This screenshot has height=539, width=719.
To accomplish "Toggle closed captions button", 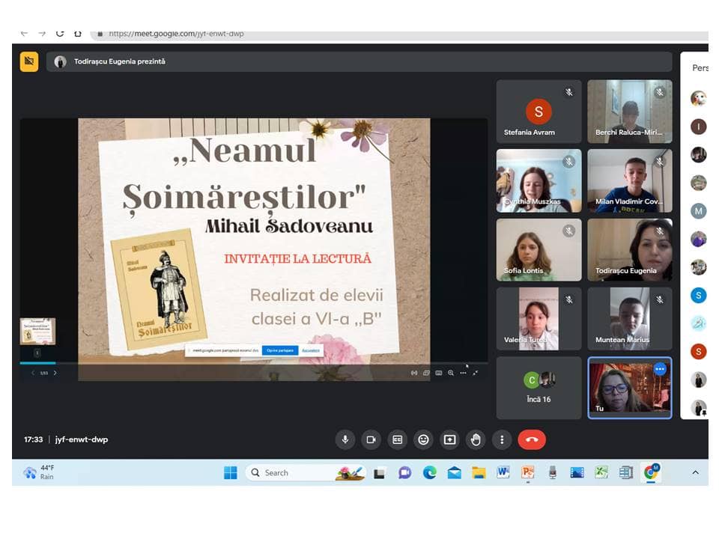I will tap(398, 440).
